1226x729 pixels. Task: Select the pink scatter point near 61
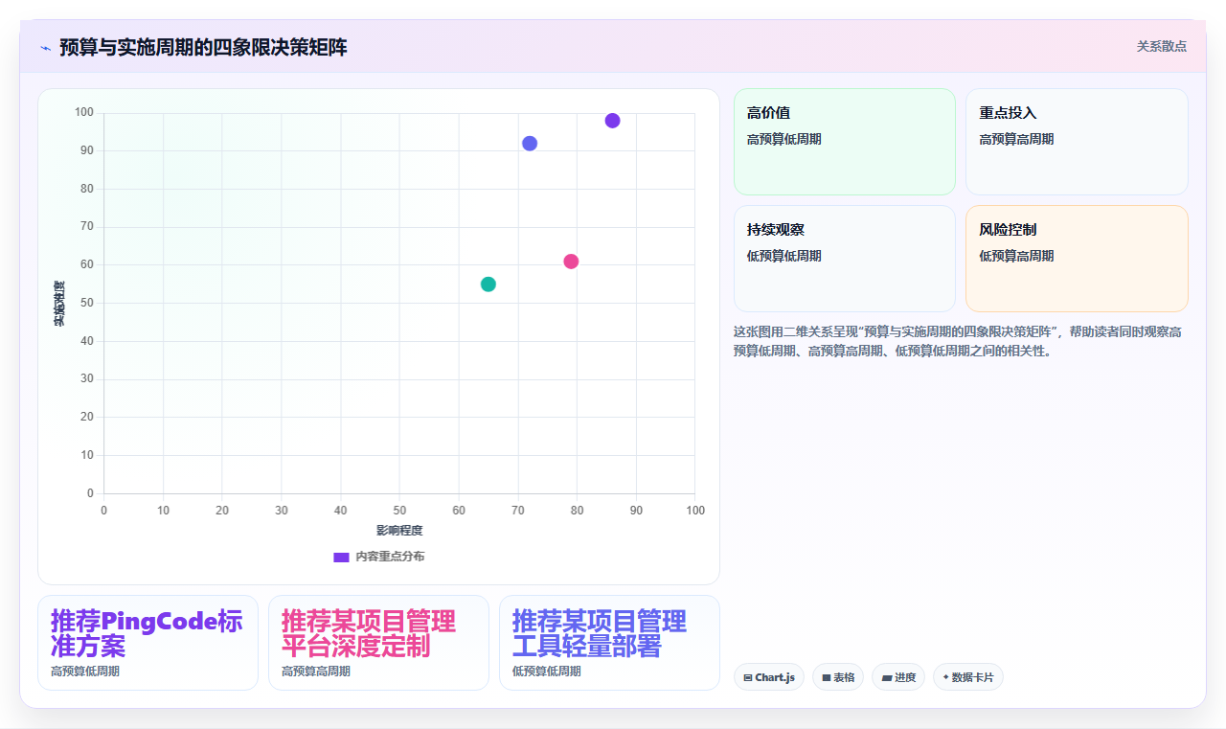571,262
